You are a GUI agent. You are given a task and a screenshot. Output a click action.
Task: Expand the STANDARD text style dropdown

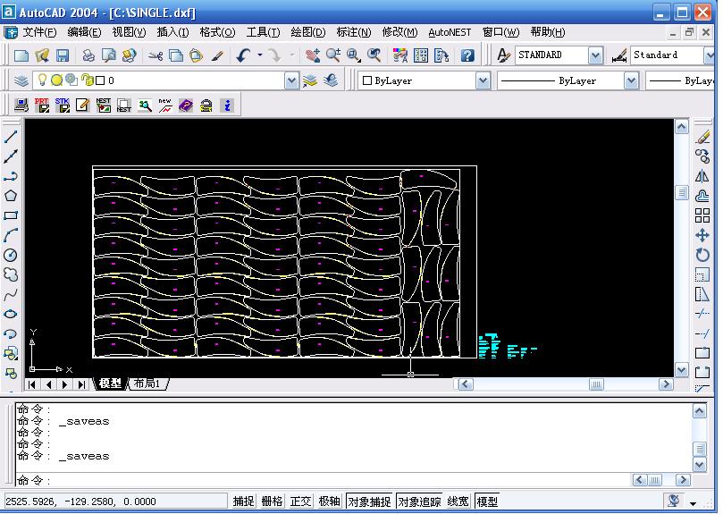(595, 55)
